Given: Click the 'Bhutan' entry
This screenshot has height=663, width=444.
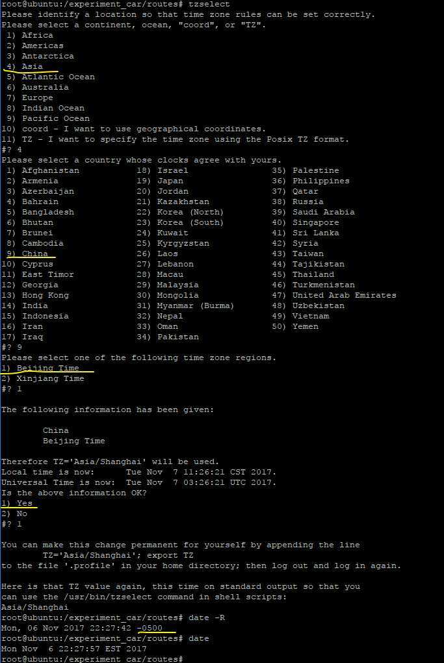Looking at the screenshot, I should pyautogui.click(x=38, y=222).
